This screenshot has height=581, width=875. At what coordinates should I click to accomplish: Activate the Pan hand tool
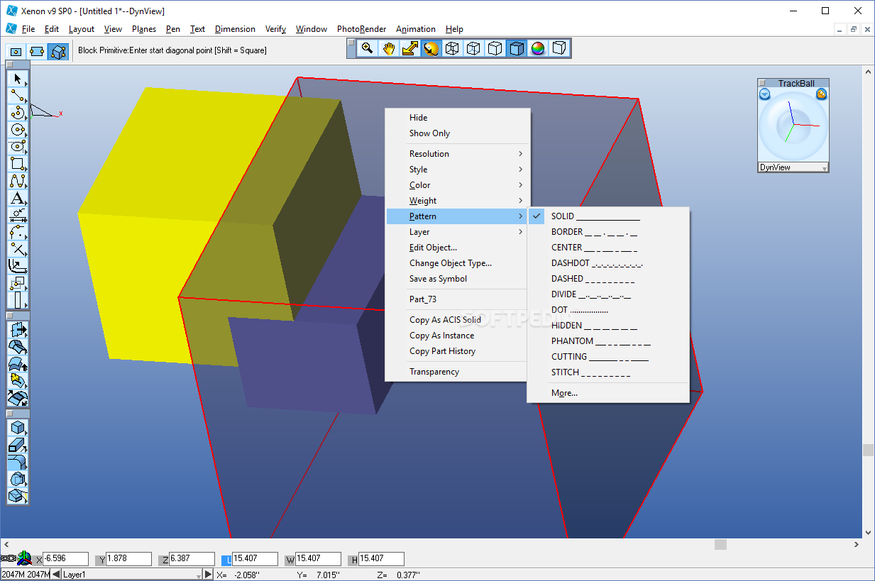coord(388,48)
